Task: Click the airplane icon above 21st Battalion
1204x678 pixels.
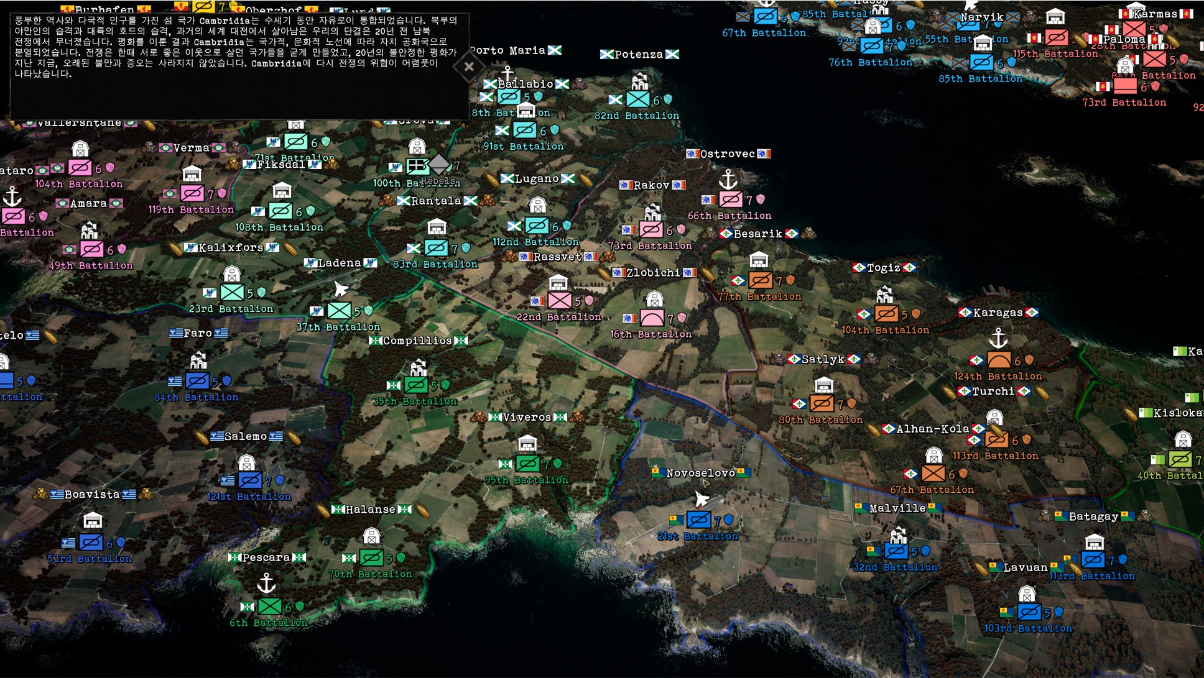Action: tap(702, 499)
